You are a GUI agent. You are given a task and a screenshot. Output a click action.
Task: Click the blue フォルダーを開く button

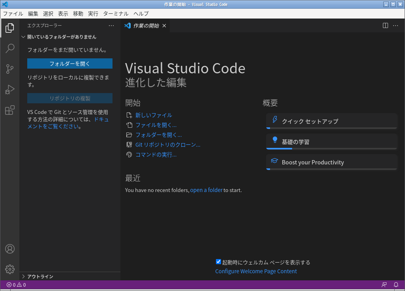(x=70, y=63)
